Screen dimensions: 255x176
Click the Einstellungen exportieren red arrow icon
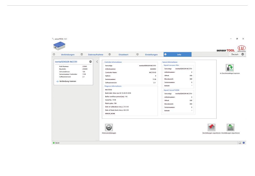coord(212,127)
